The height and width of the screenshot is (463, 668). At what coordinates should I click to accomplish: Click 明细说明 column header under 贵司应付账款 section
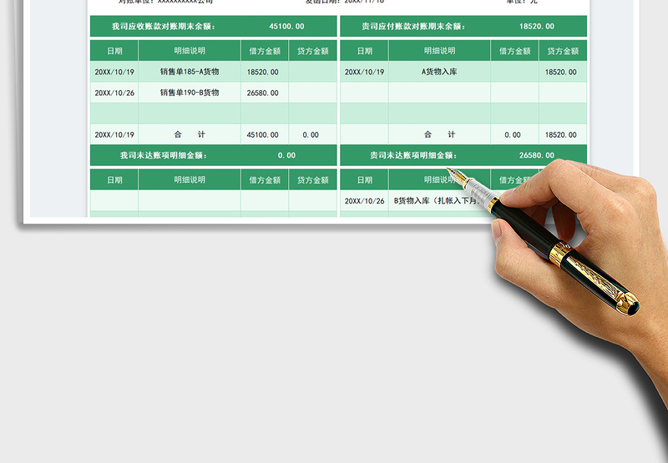click(440, 51)
